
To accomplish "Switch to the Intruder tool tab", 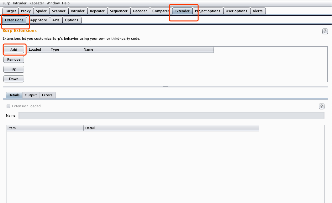I will click(77, 11).
